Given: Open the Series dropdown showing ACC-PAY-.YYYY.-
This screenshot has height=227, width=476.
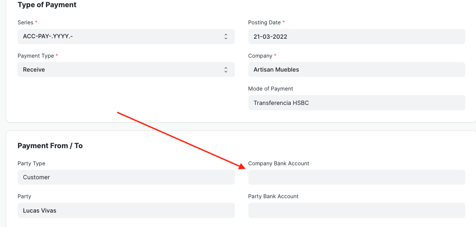Looking at the screenshot, I should coord(126,36).
